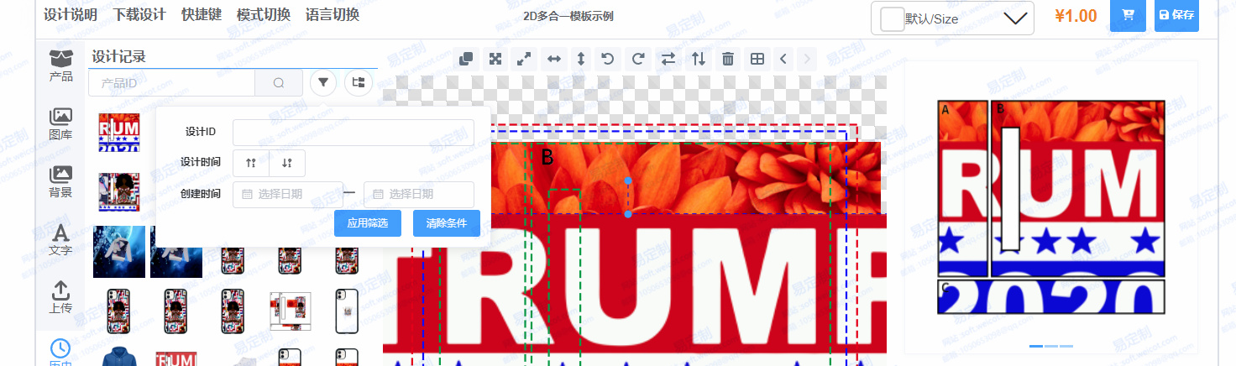Toggle the grid layout icon
1236x366 pixels.
757,59
